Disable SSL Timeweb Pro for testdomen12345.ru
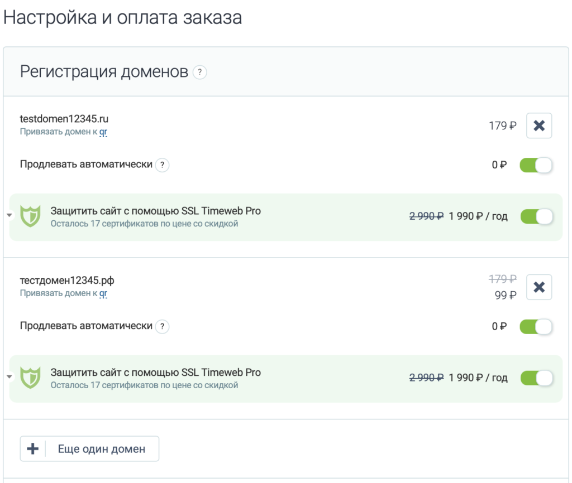 point(537,216)
